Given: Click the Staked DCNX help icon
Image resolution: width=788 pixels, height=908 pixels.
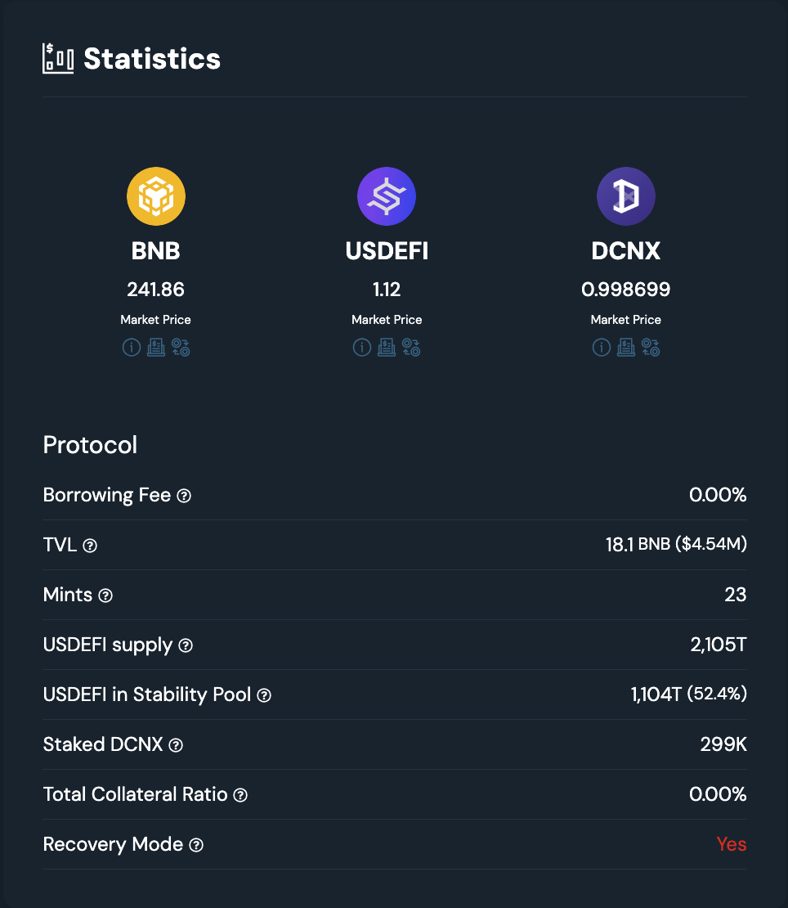Looking at the screenshot, I should pyautogui.click(x=176, y=745).
